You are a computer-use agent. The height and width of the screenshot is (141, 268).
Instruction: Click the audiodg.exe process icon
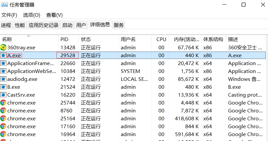pyautogui.click(x=3, y=79)
